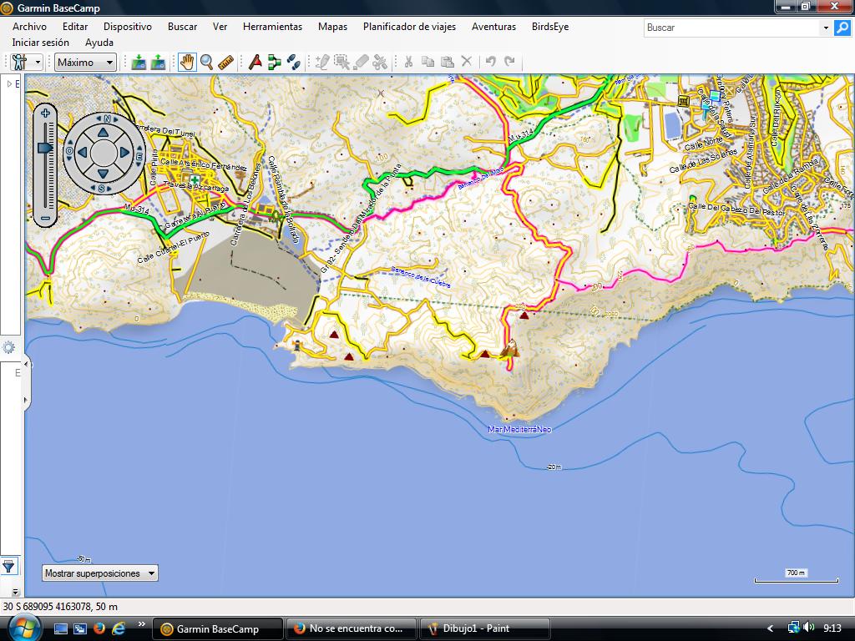Click the map zoom slider handle
855x641 pixels.
coord(45,148)
